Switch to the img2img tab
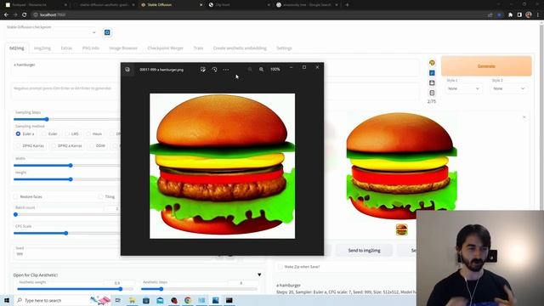Viewport: 544px width, 306px height. coord(42,48)
